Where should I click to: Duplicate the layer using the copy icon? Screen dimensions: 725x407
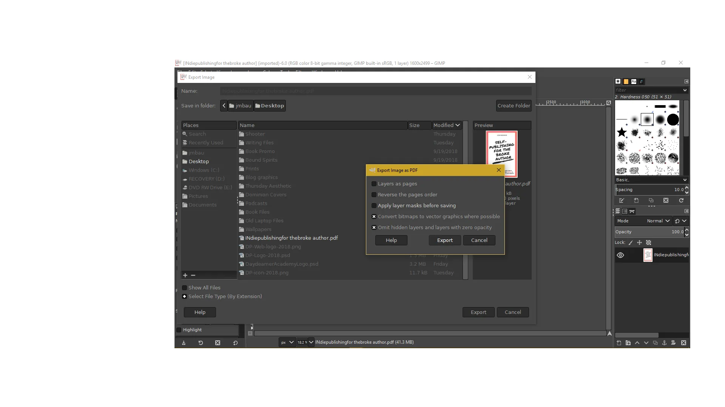[655, 343]
